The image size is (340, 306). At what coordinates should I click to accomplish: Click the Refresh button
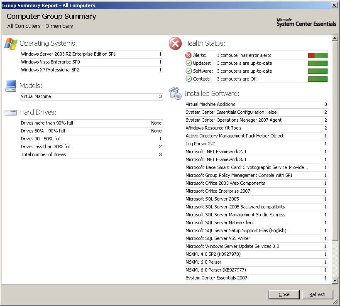pos(317,294)
